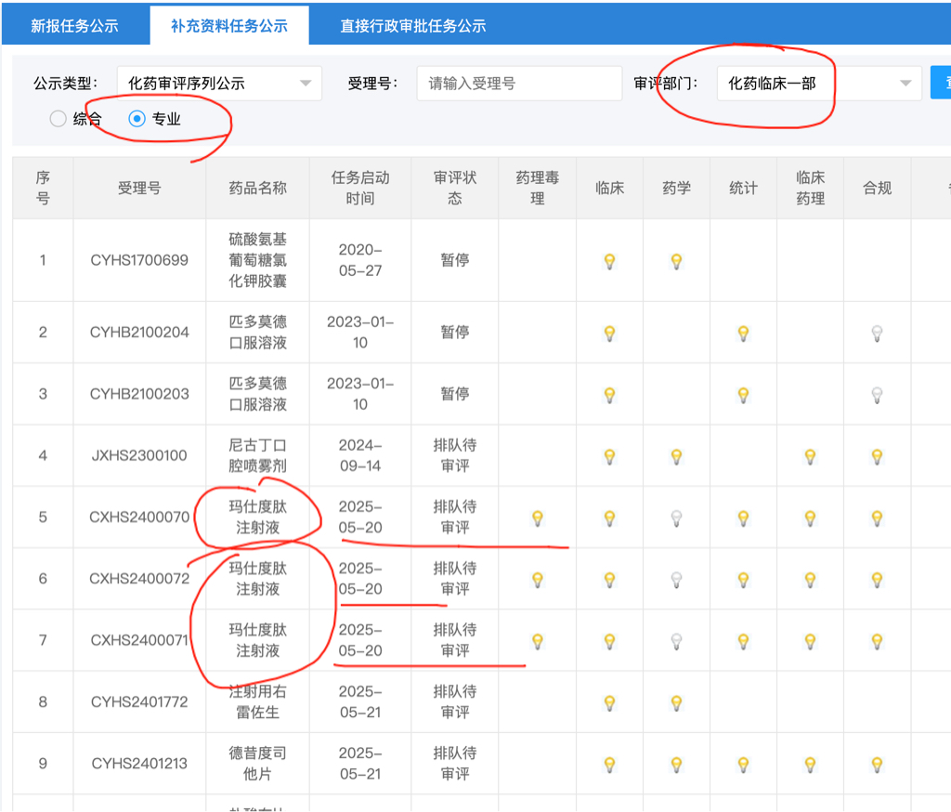The height and width of the screenshot is (812, 951).
Task: Click the 药品名称 column header
Action: coord(258,188)
